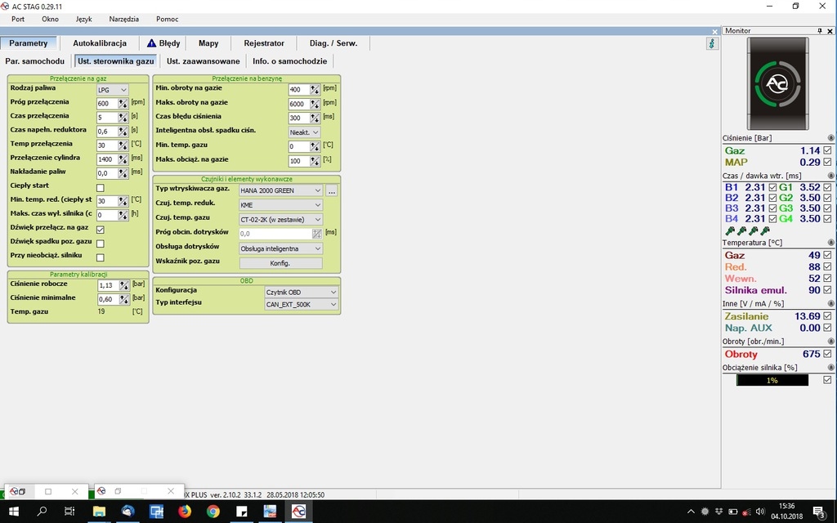Open the Pomoc menu

click(x=167, y=19)
